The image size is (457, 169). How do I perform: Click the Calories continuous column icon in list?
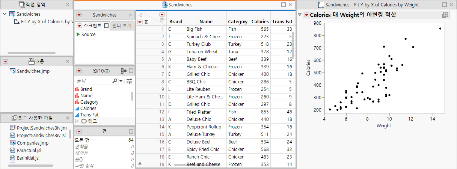[x=77, y=109]
